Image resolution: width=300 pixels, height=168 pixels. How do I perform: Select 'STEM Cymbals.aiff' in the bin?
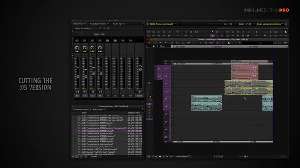98,136
